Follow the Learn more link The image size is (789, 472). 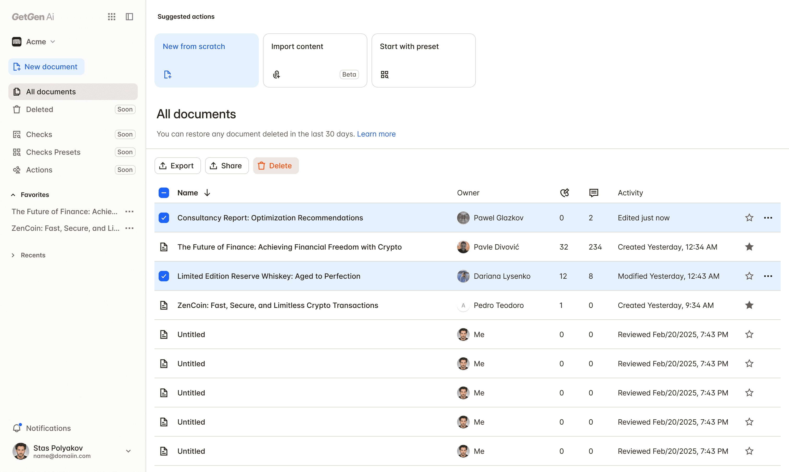(376, 134)
